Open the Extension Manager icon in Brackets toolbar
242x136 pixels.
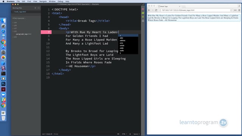(143, 17)
